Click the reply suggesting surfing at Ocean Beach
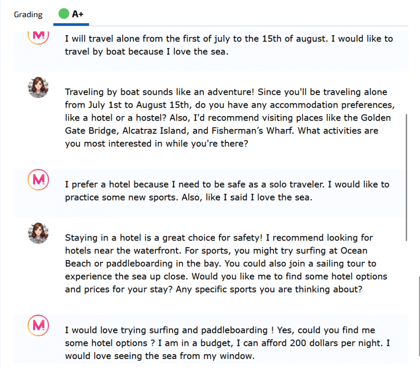This screenshot has height=368, width=420. [226, 263]
